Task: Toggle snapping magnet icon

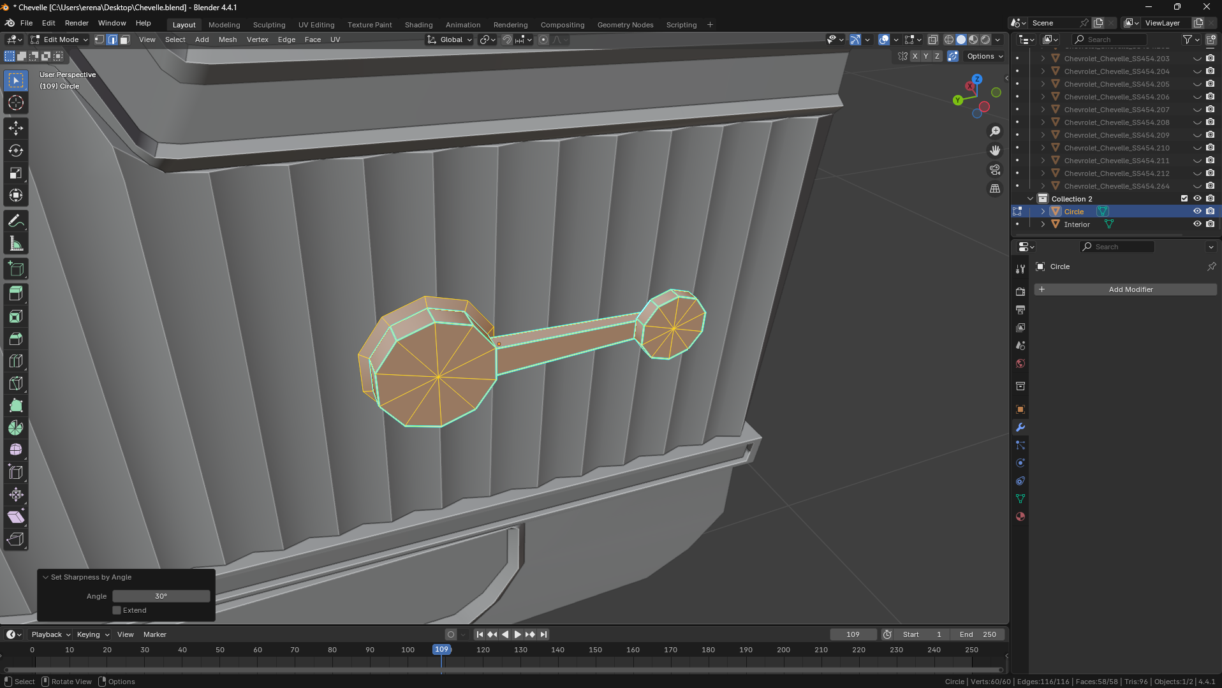Action: pos(507,40)
